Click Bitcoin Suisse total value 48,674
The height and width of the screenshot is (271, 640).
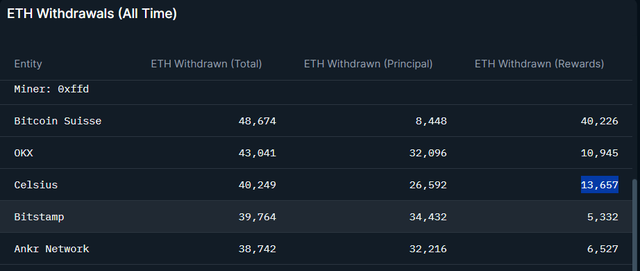(x=257, y=121)
